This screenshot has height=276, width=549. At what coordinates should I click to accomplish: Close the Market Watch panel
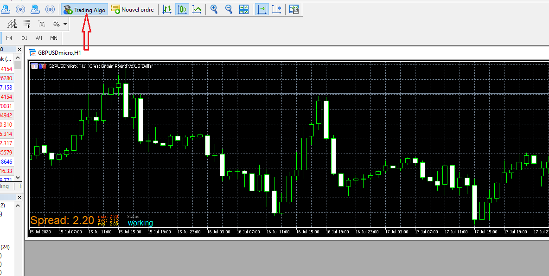coord(19,49)
